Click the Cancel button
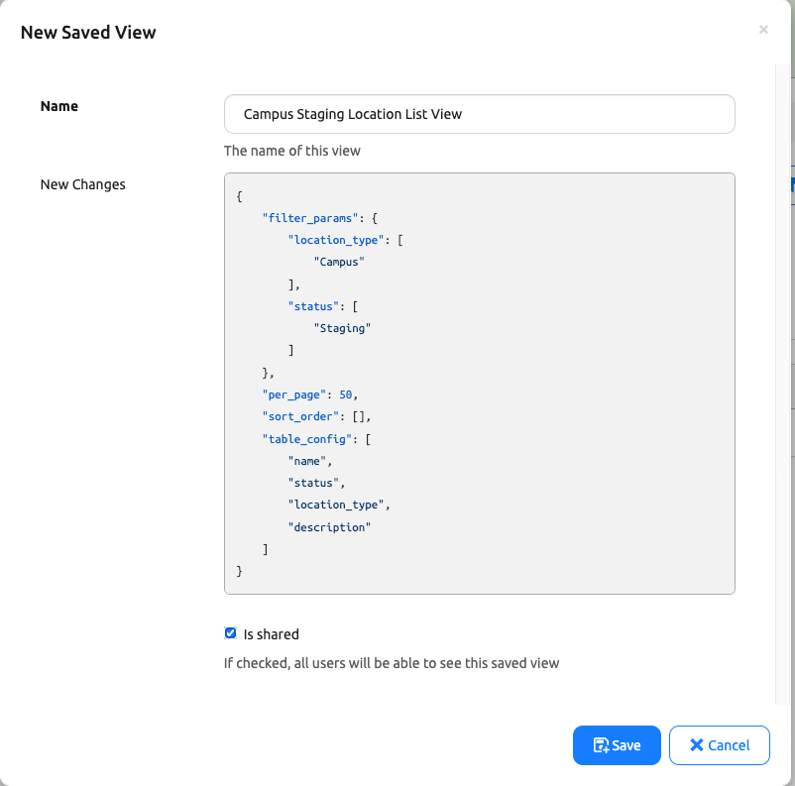 point(719,744)
